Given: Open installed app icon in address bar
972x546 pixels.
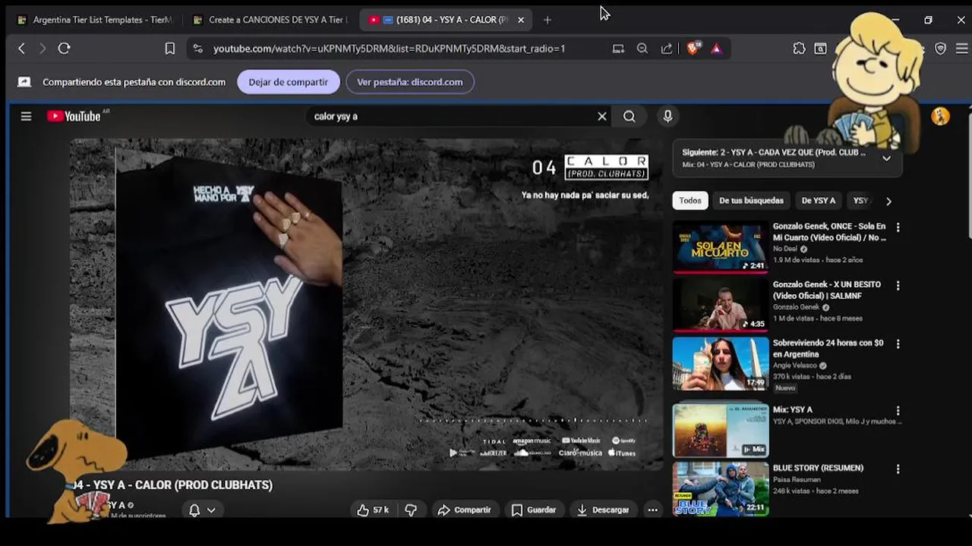Looking at the screenshot, I should [x=618, y=49].
